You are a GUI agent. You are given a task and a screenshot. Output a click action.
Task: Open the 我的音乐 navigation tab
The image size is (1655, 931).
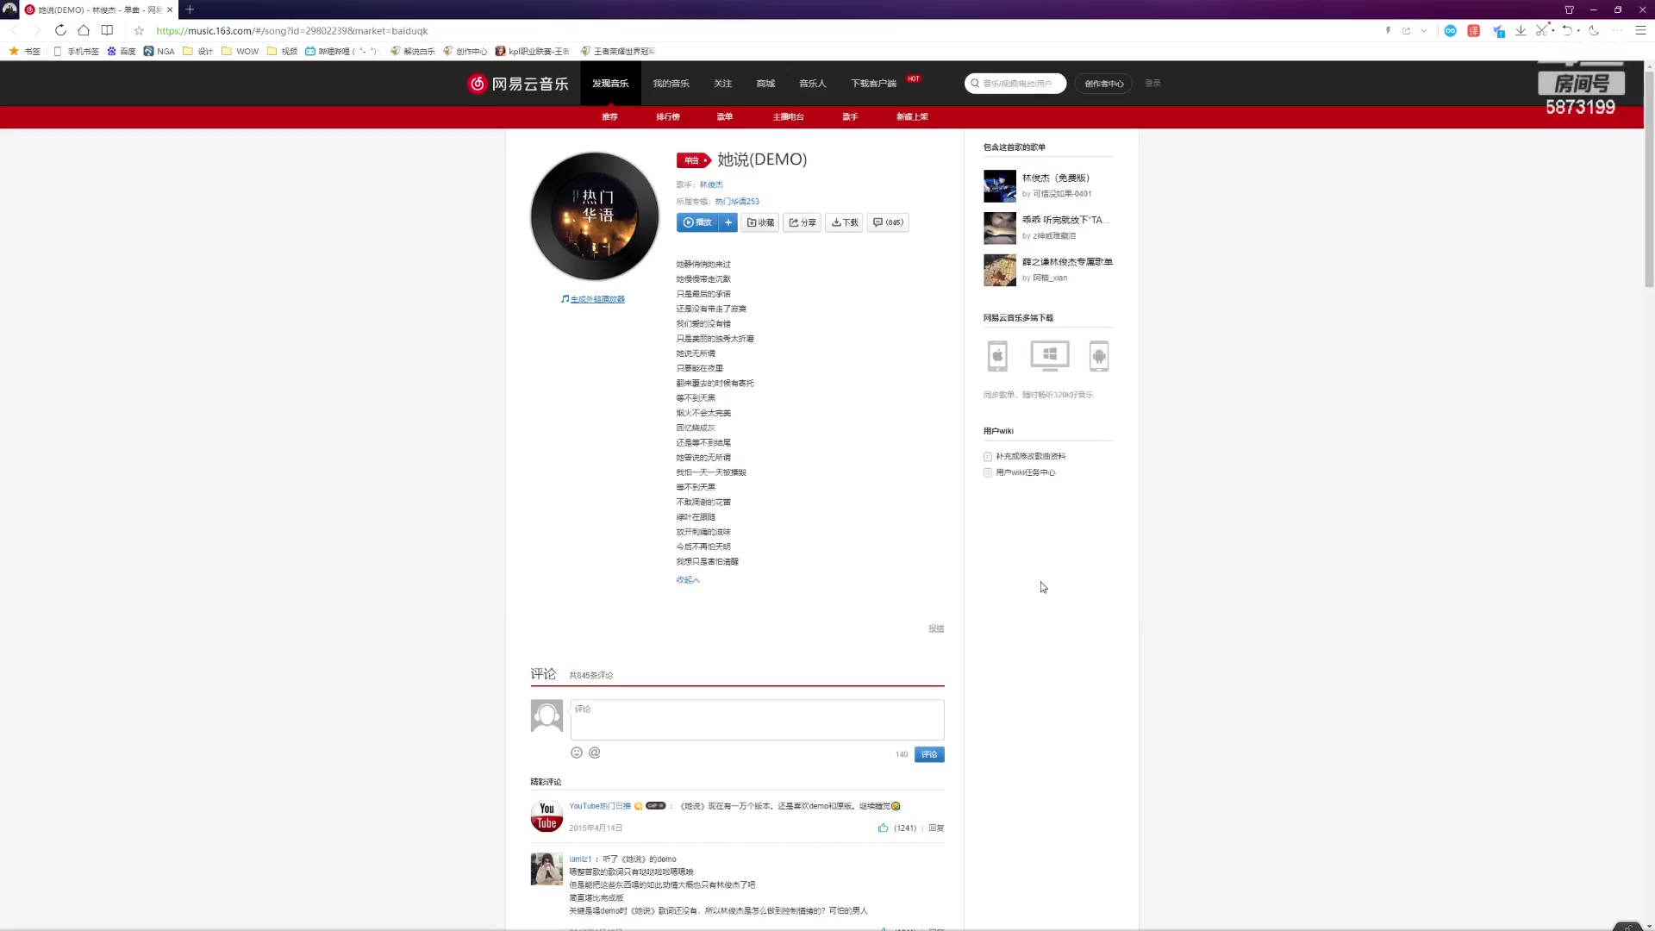(671, 84)
